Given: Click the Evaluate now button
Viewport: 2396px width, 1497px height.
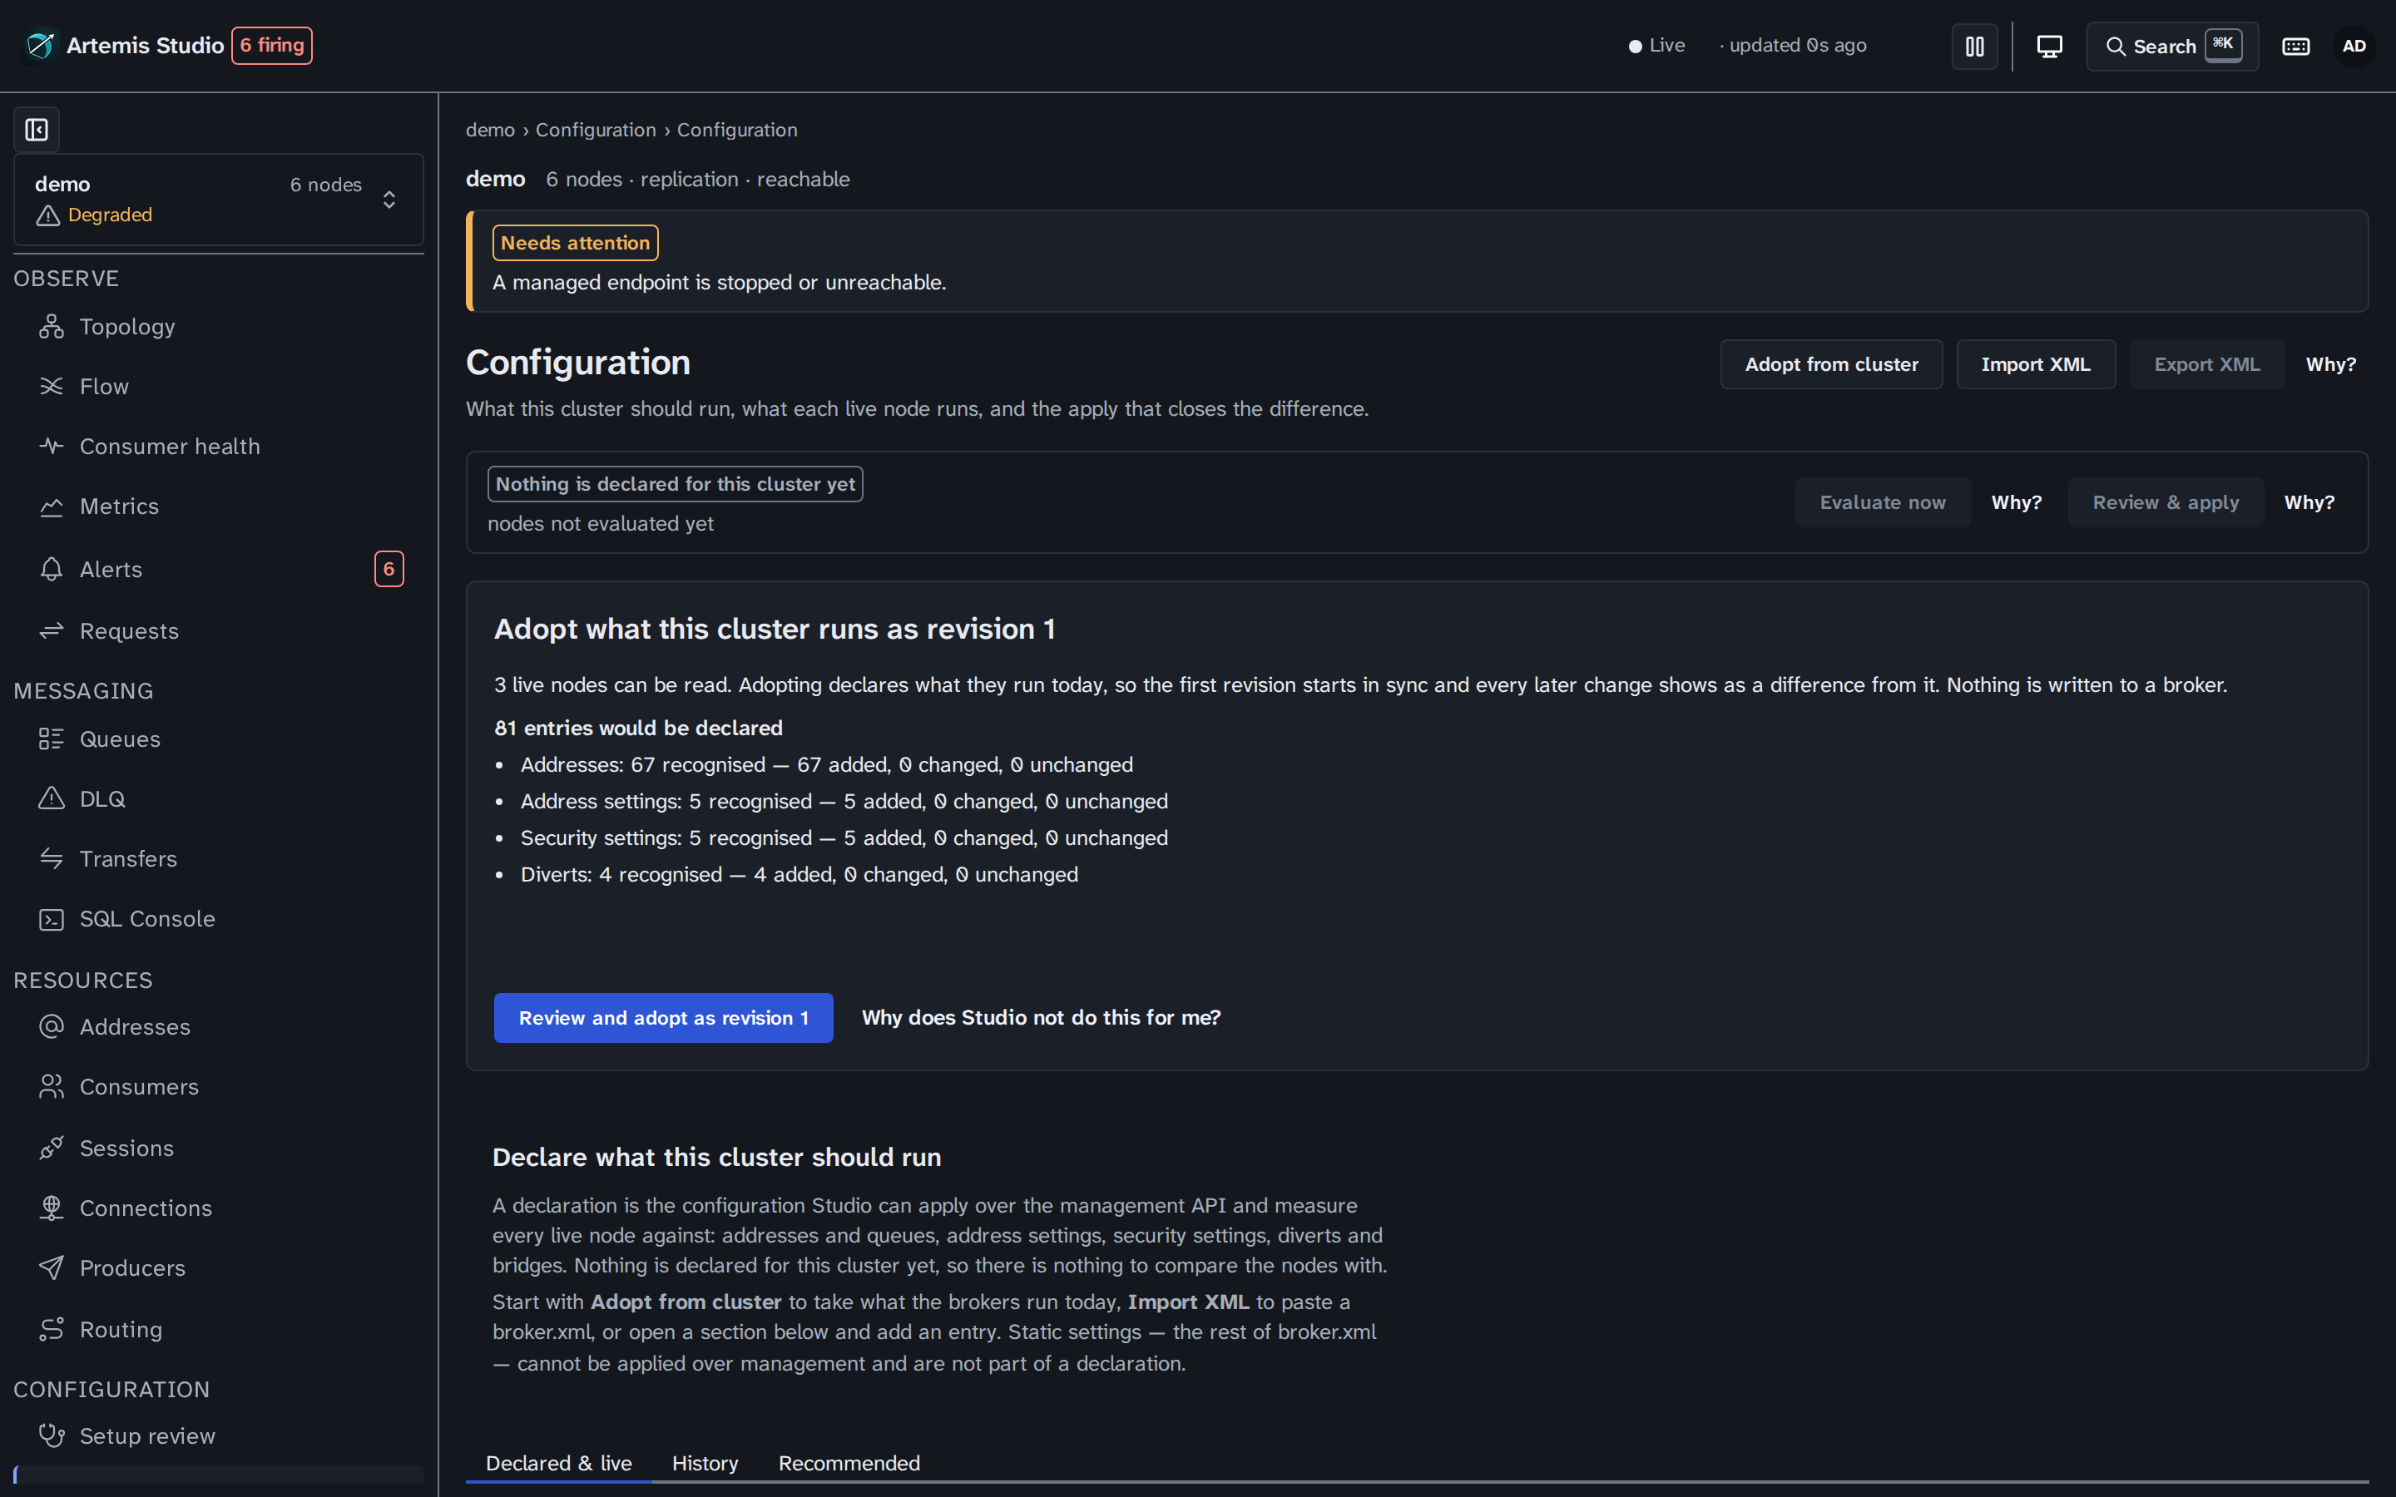Looking at the screenshot, I should 1882,502.
